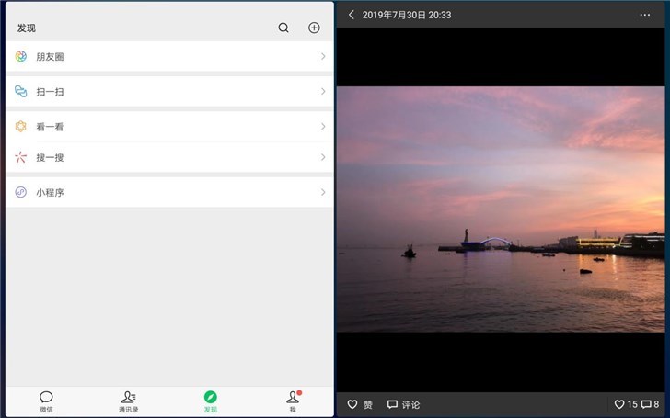Expand the 扫一扫 row chevron

click(323, 91)
